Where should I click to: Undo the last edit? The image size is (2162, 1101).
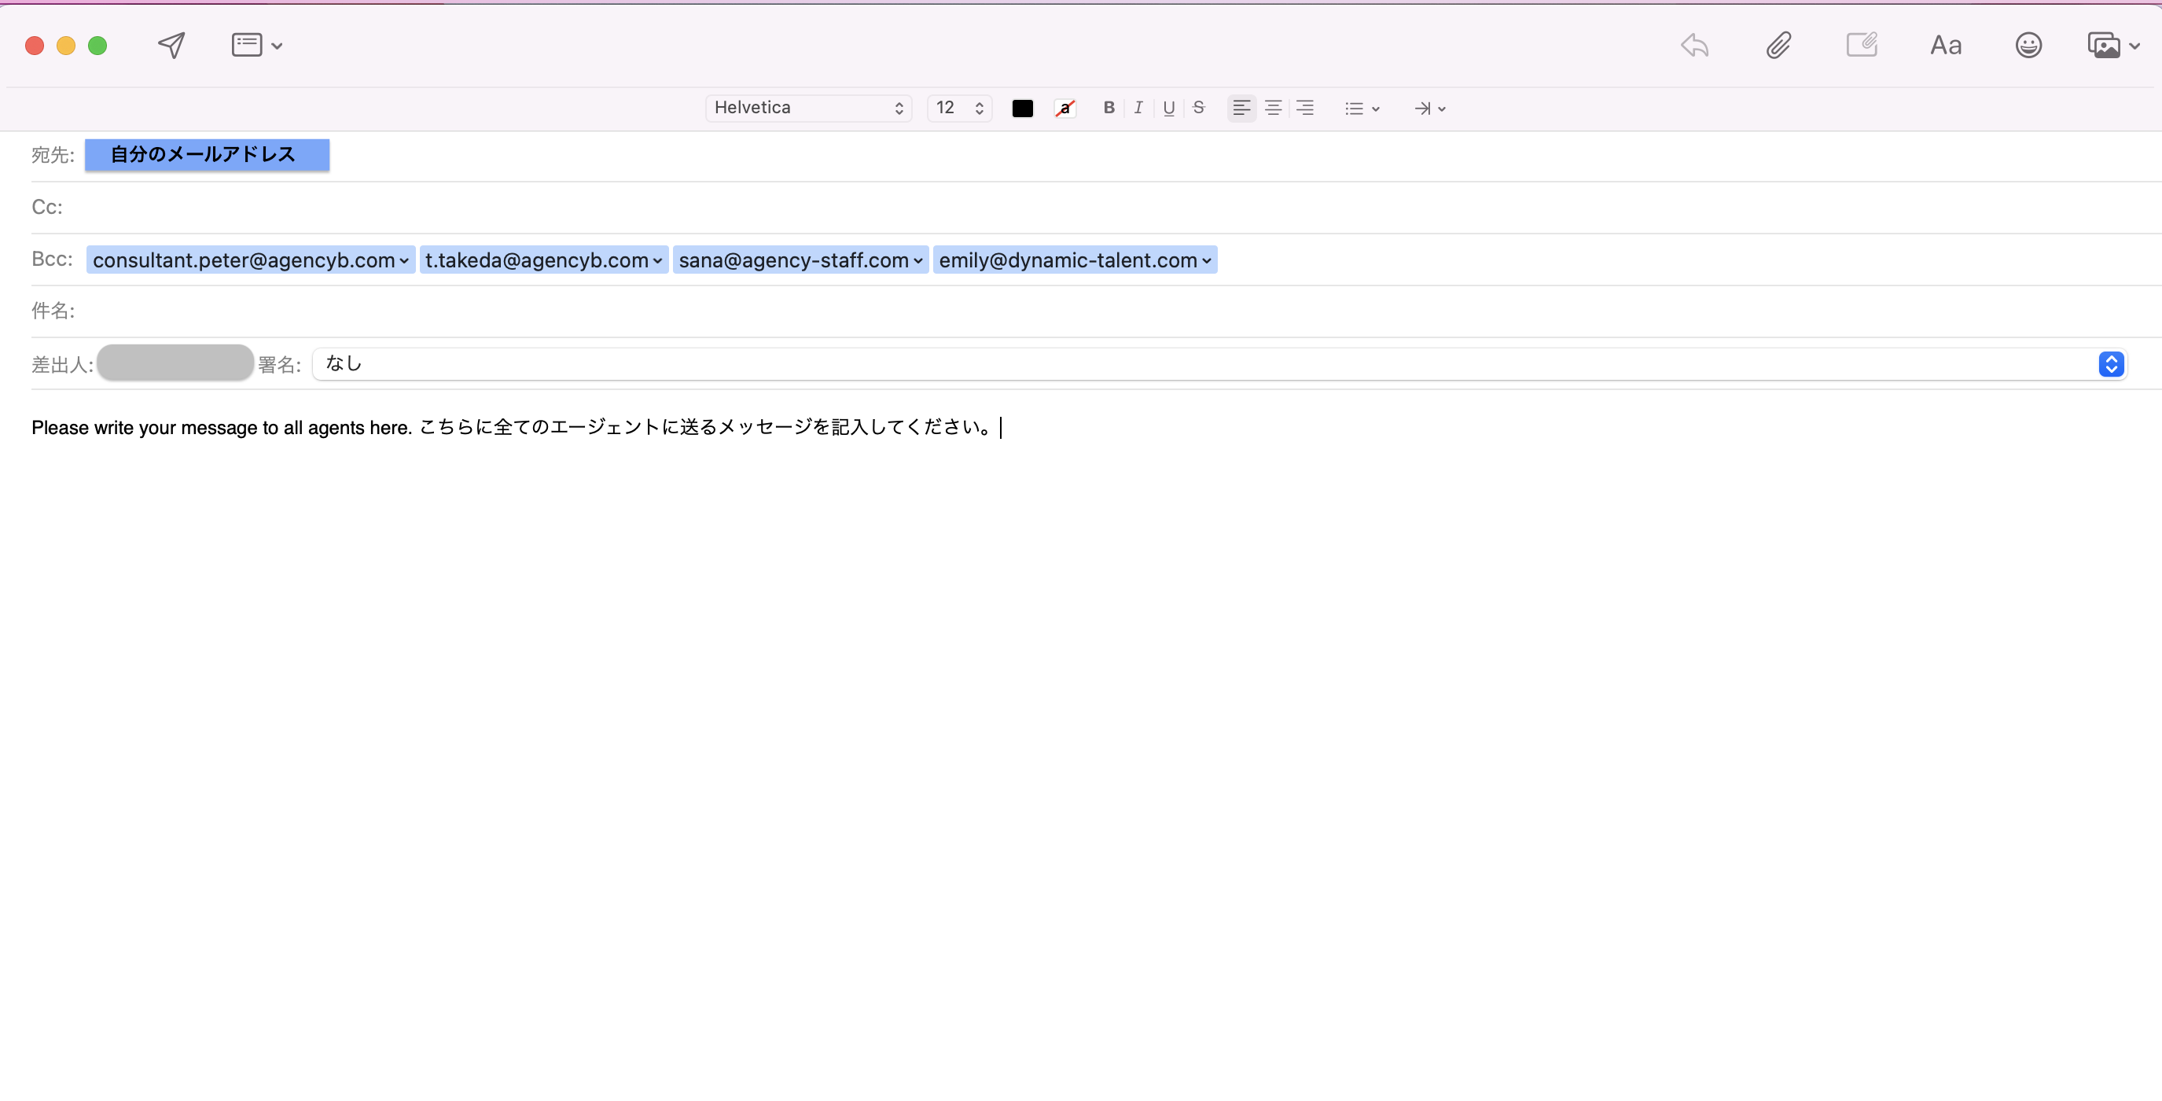(1693, 46)
